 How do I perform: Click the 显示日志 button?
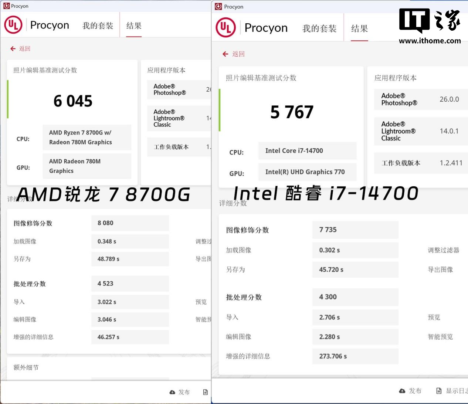456,391
